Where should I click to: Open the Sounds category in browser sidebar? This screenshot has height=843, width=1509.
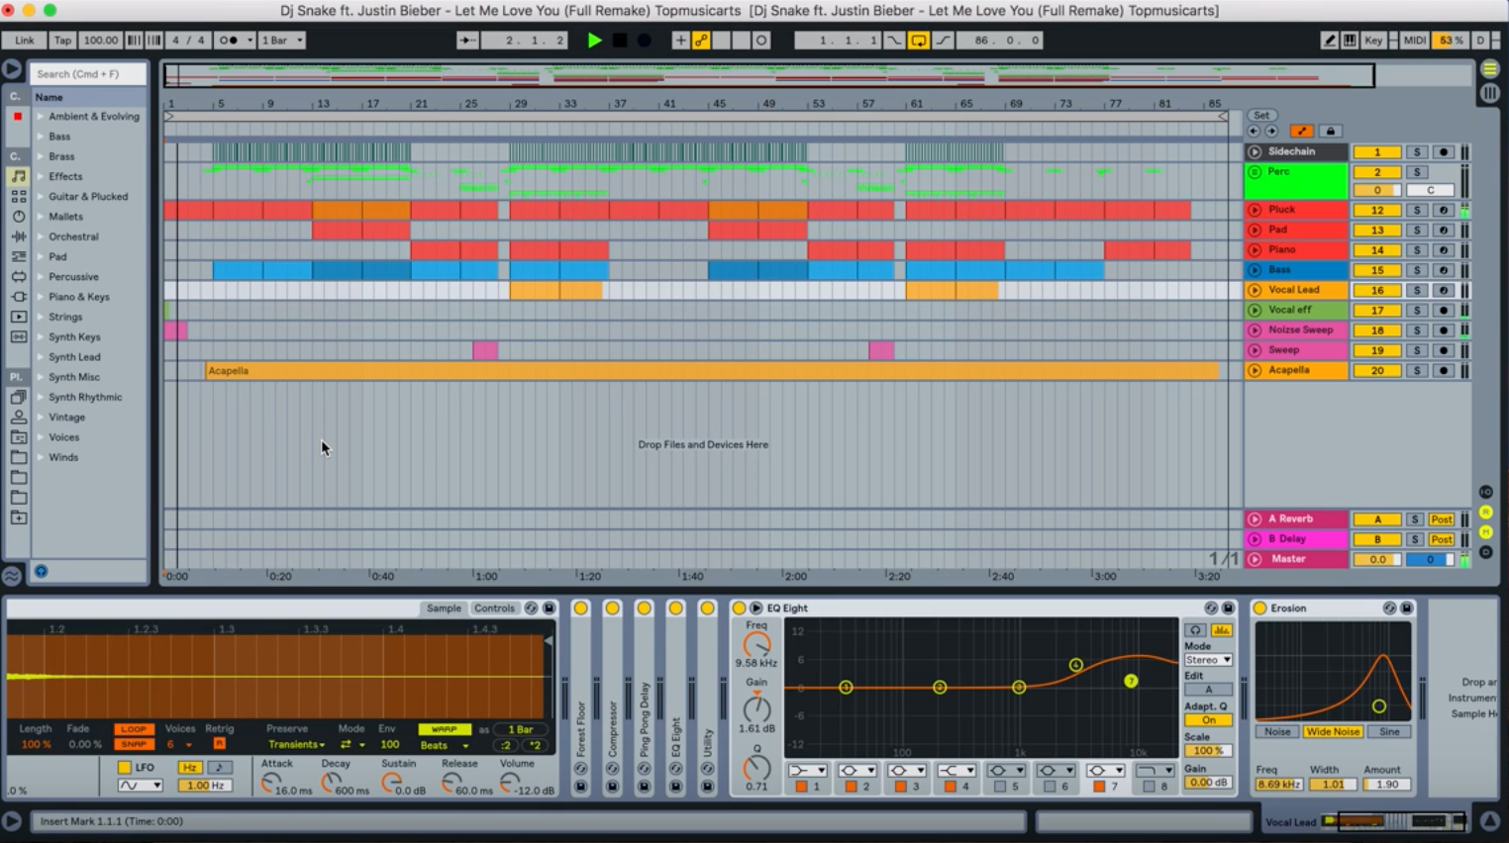coord(18,176)
